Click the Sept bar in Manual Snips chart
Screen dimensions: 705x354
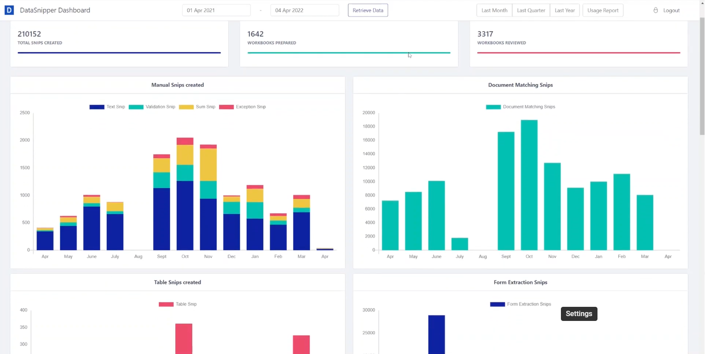click(162, 202)
